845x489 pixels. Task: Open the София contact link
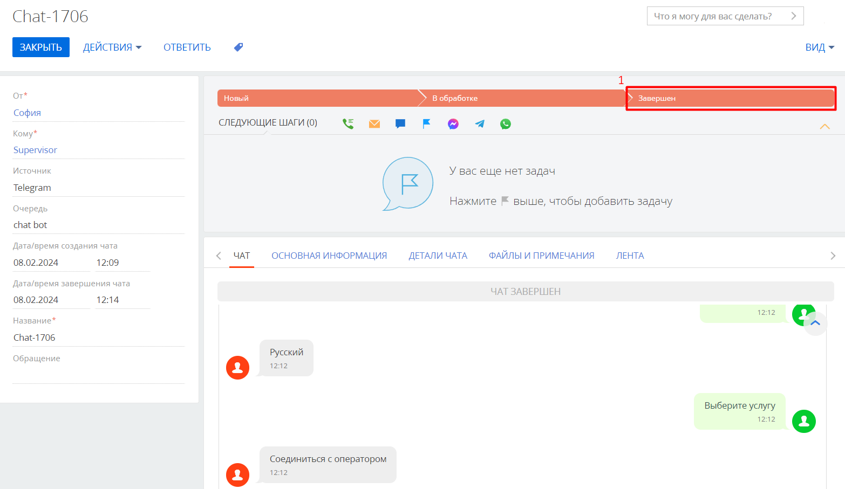[28, 113]
